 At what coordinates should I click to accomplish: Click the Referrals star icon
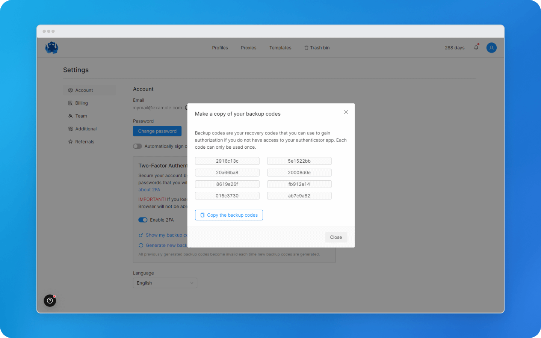pos(70,142)
